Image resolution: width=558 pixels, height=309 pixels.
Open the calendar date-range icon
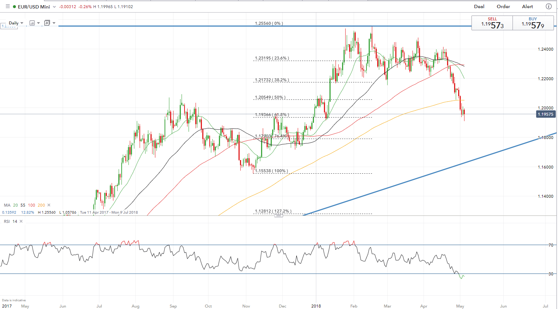(32, 23)
